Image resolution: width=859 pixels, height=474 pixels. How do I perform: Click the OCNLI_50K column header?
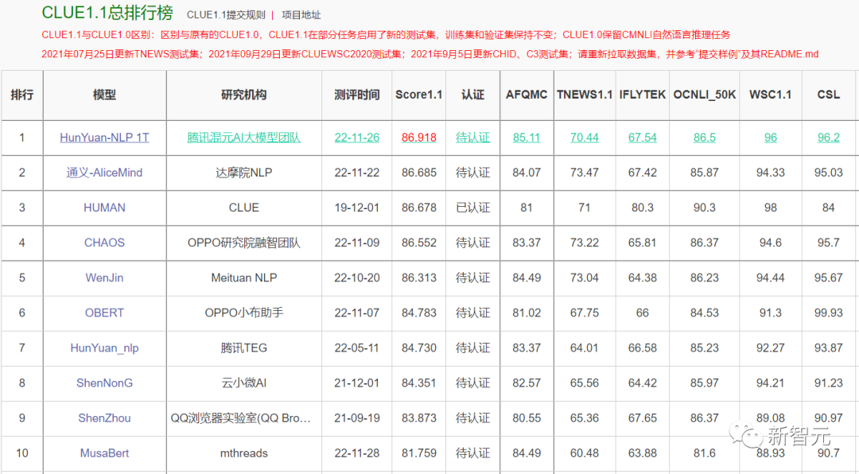click(705, 95)
